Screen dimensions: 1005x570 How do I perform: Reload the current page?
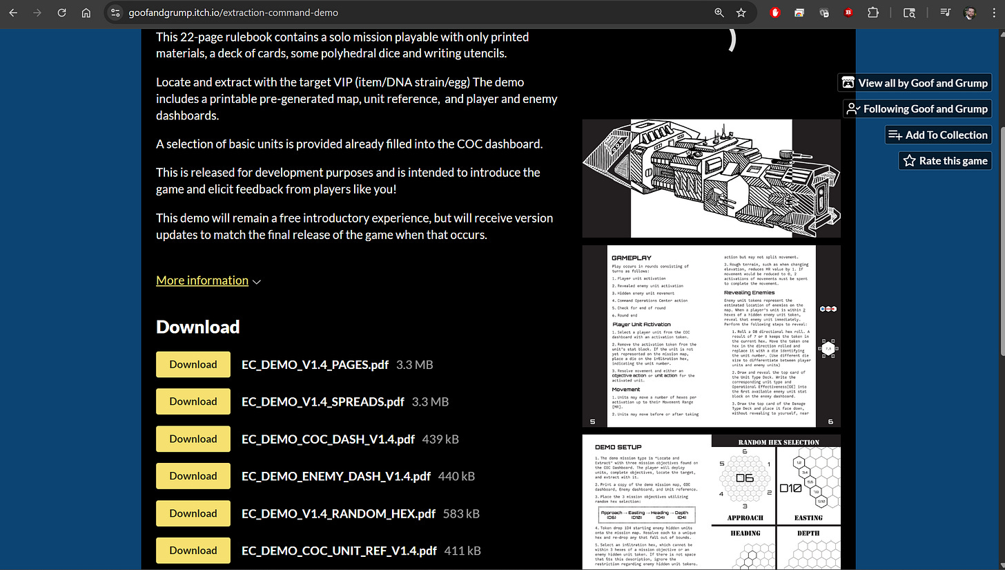coord(61,12)
